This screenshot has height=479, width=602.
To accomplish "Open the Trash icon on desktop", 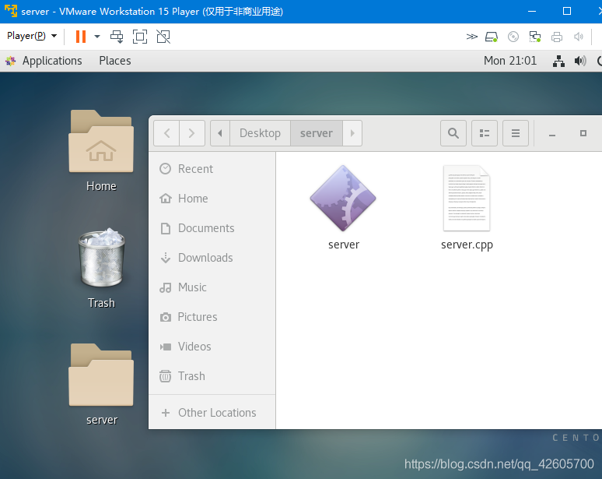I will 101,268.
